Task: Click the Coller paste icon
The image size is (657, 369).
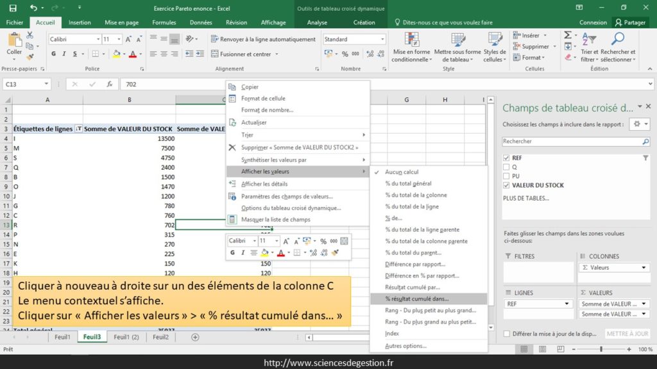Action: coord(14,43)
